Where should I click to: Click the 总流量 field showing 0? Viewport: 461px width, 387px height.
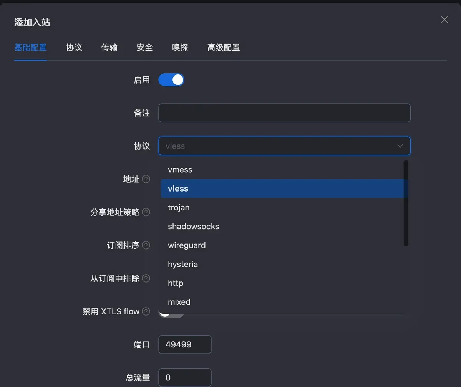click(185, 377)
